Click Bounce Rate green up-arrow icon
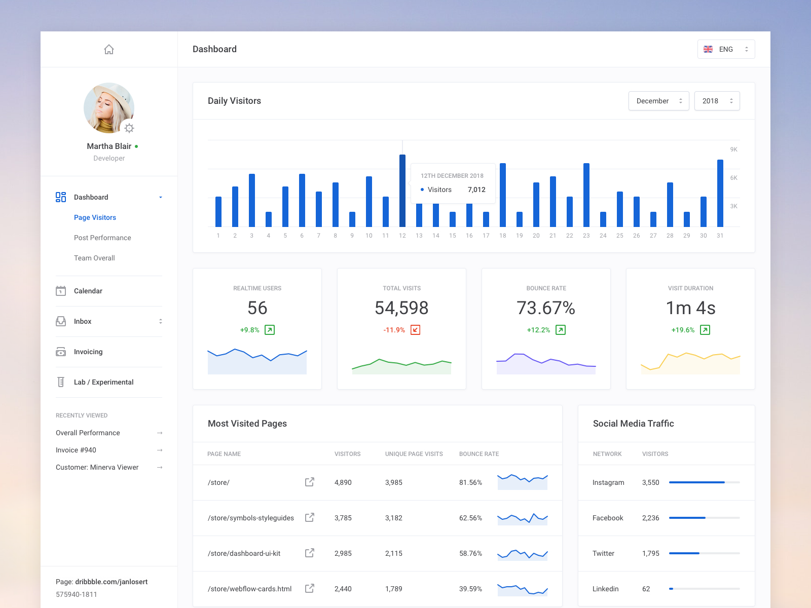The image size is (811, 608). click(x=561, y=330)
